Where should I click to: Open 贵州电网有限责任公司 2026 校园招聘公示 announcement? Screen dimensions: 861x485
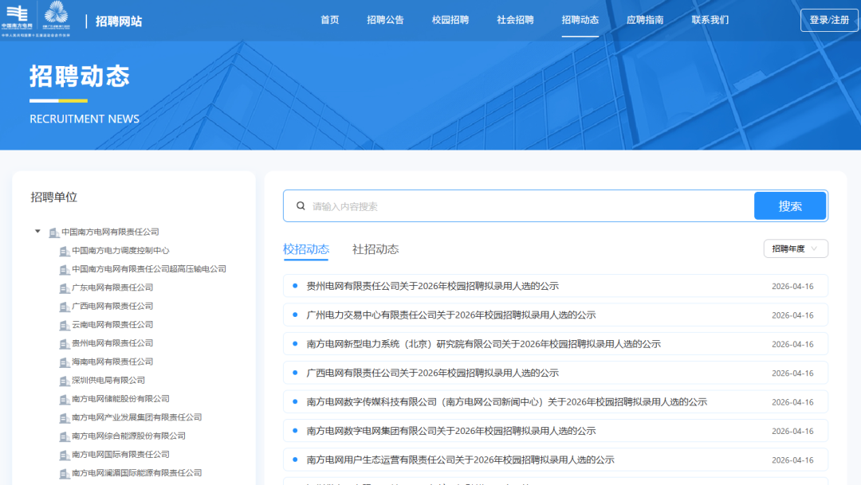pyautogui.click(x=555, y=286)
